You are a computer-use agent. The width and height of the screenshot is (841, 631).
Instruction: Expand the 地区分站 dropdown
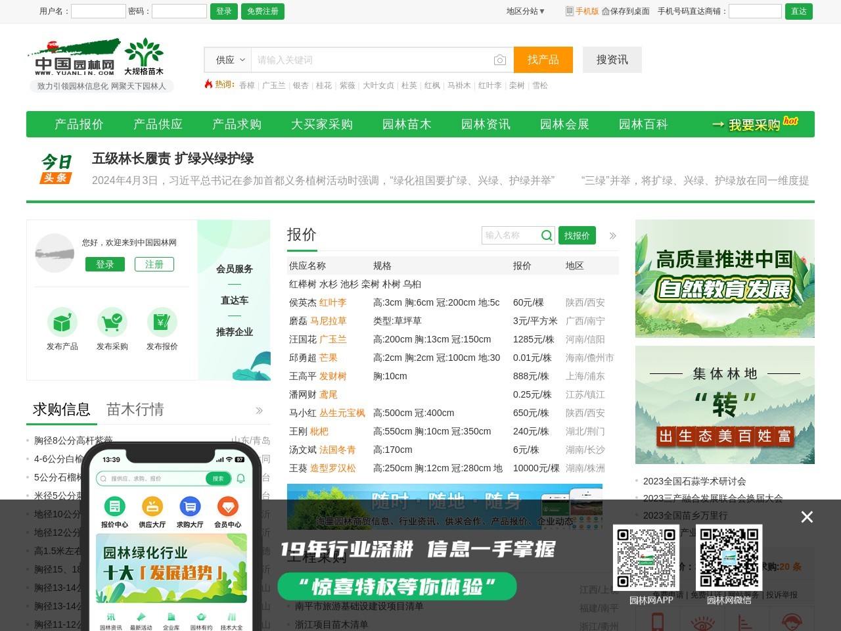(526, 11)
